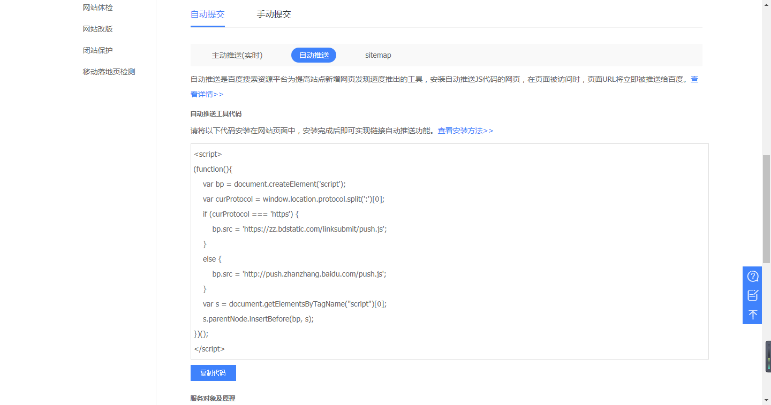The width and height of the screenshot is (771, 405).
Task: Open 网站体检 in the sidebar
Action: point(98,7)
